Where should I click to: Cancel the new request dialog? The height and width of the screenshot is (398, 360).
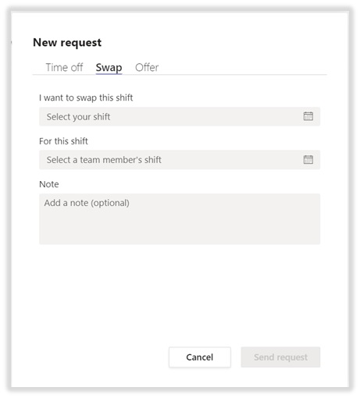pos(200,357)
